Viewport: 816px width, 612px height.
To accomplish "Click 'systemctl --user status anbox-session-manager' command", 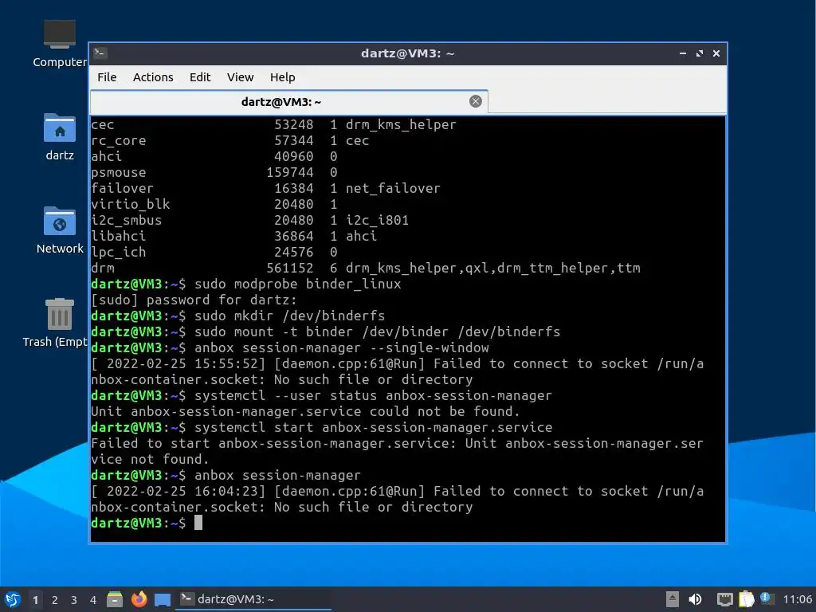I will coord(373,395).
